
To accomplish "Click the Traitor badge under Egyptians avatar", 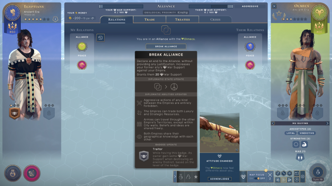I will point(14,113).
